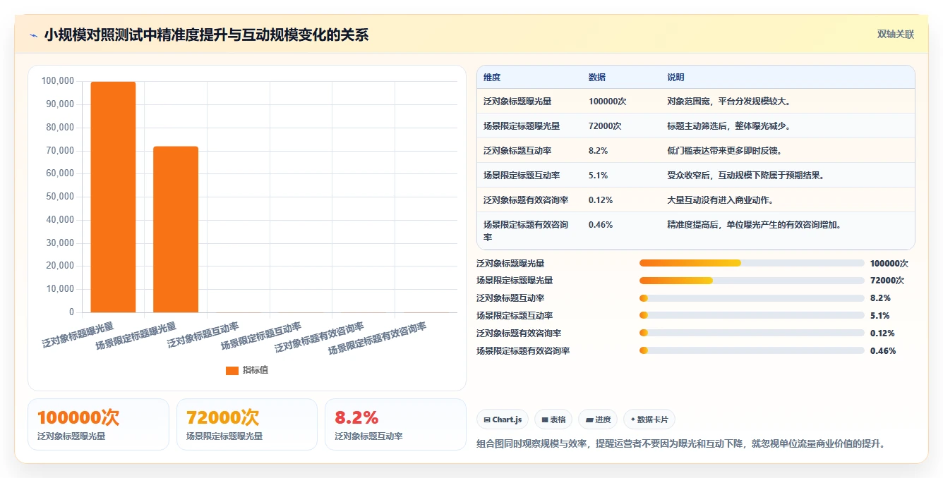Click the 数据 column header
The height and width of the screenshot is (478, 943).
[597, 78]
